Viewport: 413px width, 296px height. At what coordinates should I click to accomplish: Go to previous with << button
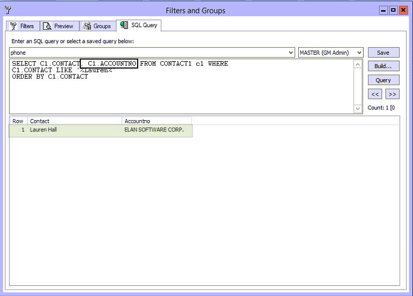pyautogui.click(x=375, y=94)
